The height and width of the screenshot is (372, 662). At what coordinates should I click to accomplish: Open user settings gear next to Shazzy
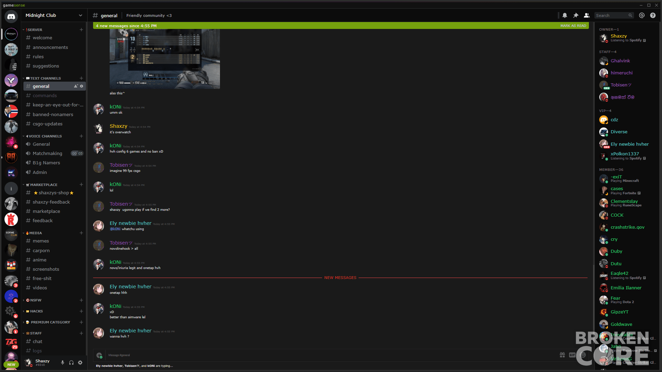pos(80,362)
